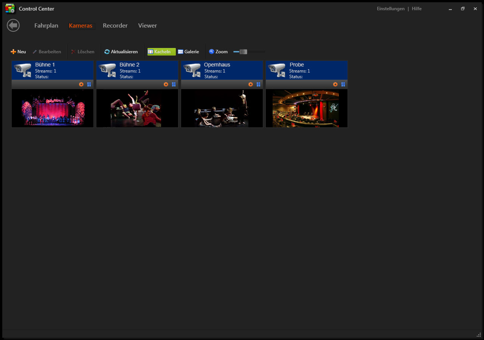This screenshot has width=484, height=340.
Task: Click the zoom slider handle
Action: 243,52
